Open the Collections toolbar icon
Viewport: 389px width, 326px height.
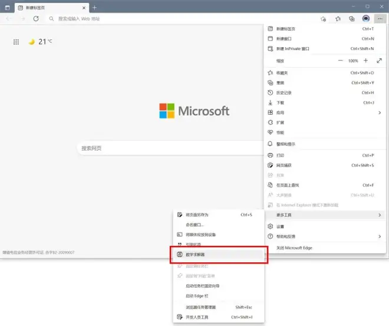352,19
